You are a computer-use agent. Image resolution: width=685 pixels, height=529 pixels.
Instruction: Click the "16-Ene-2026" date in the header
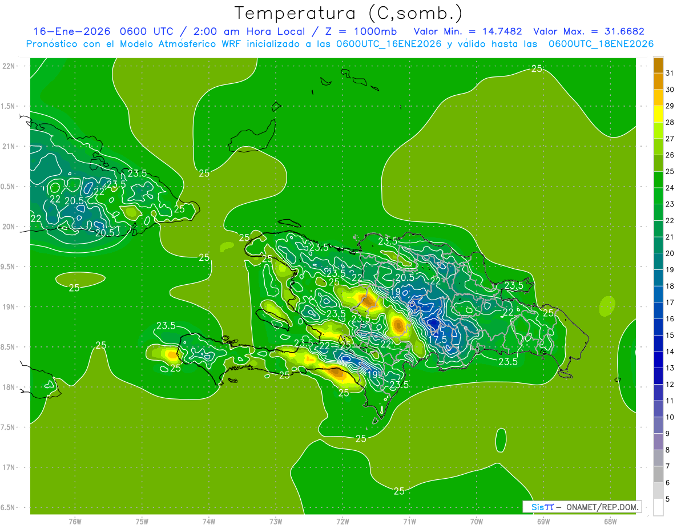71,31
